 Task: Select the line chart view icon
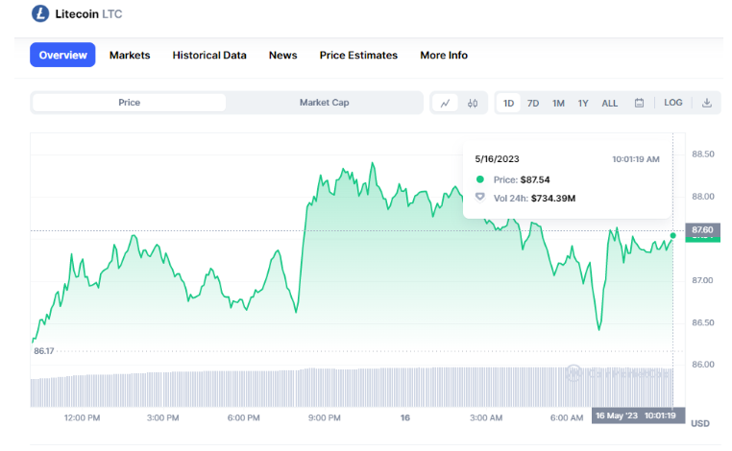446,103
